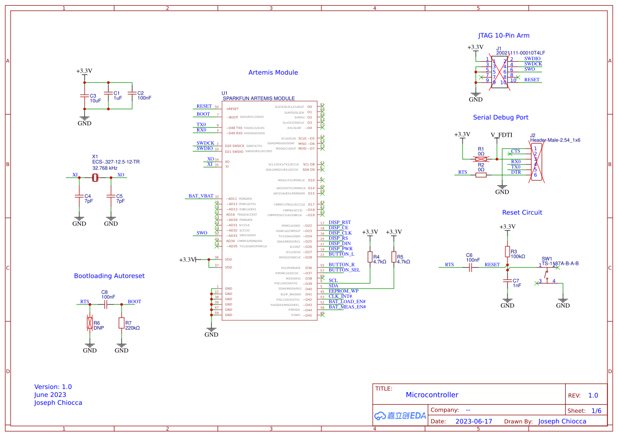Click the Microcontroller title text

[x=433, y=394]
